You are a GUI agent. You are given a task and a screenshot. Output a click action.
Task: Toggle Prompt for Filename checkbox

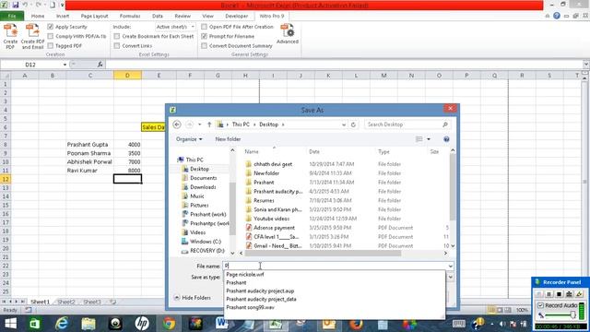(204, 36)
